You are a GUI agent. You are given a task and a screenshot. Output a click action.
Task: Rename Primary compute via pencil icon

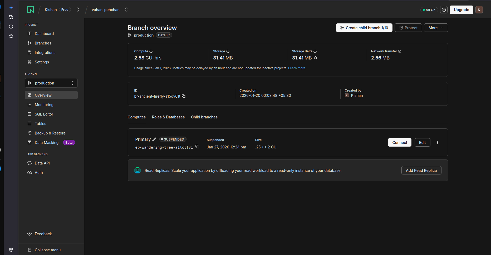coord(154,139)
